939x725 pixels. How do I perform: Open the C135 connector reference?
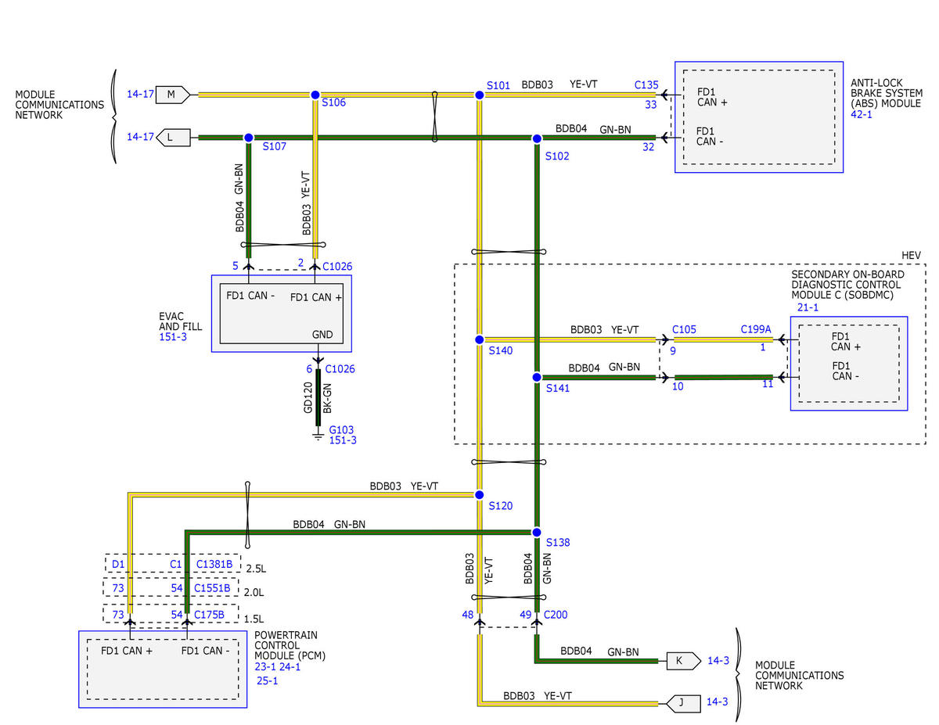646,85
